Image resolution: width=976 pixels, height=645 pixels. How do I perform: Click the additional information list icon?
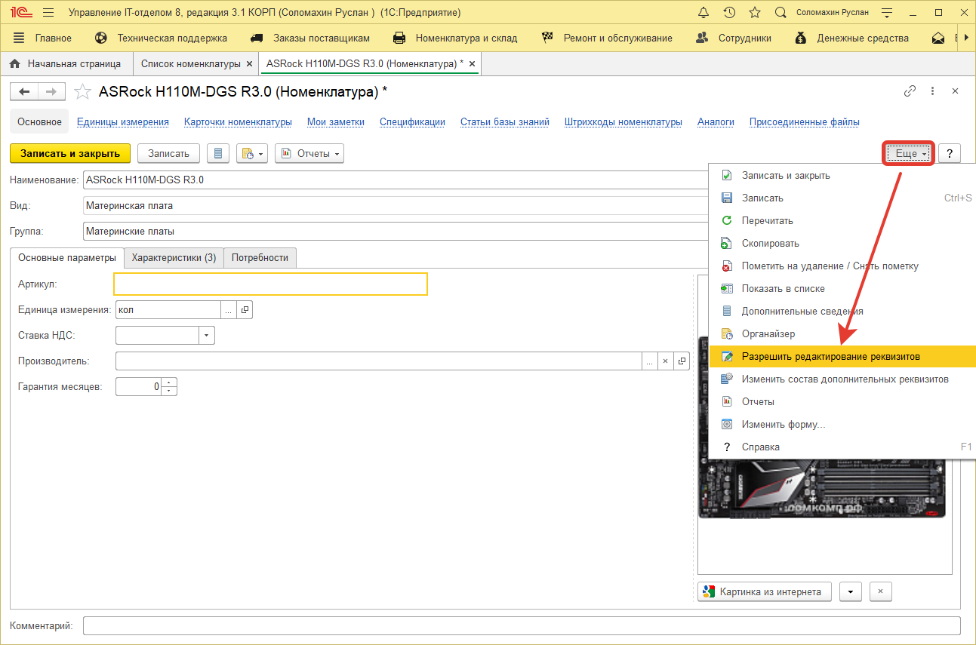(x=218, y=154)
